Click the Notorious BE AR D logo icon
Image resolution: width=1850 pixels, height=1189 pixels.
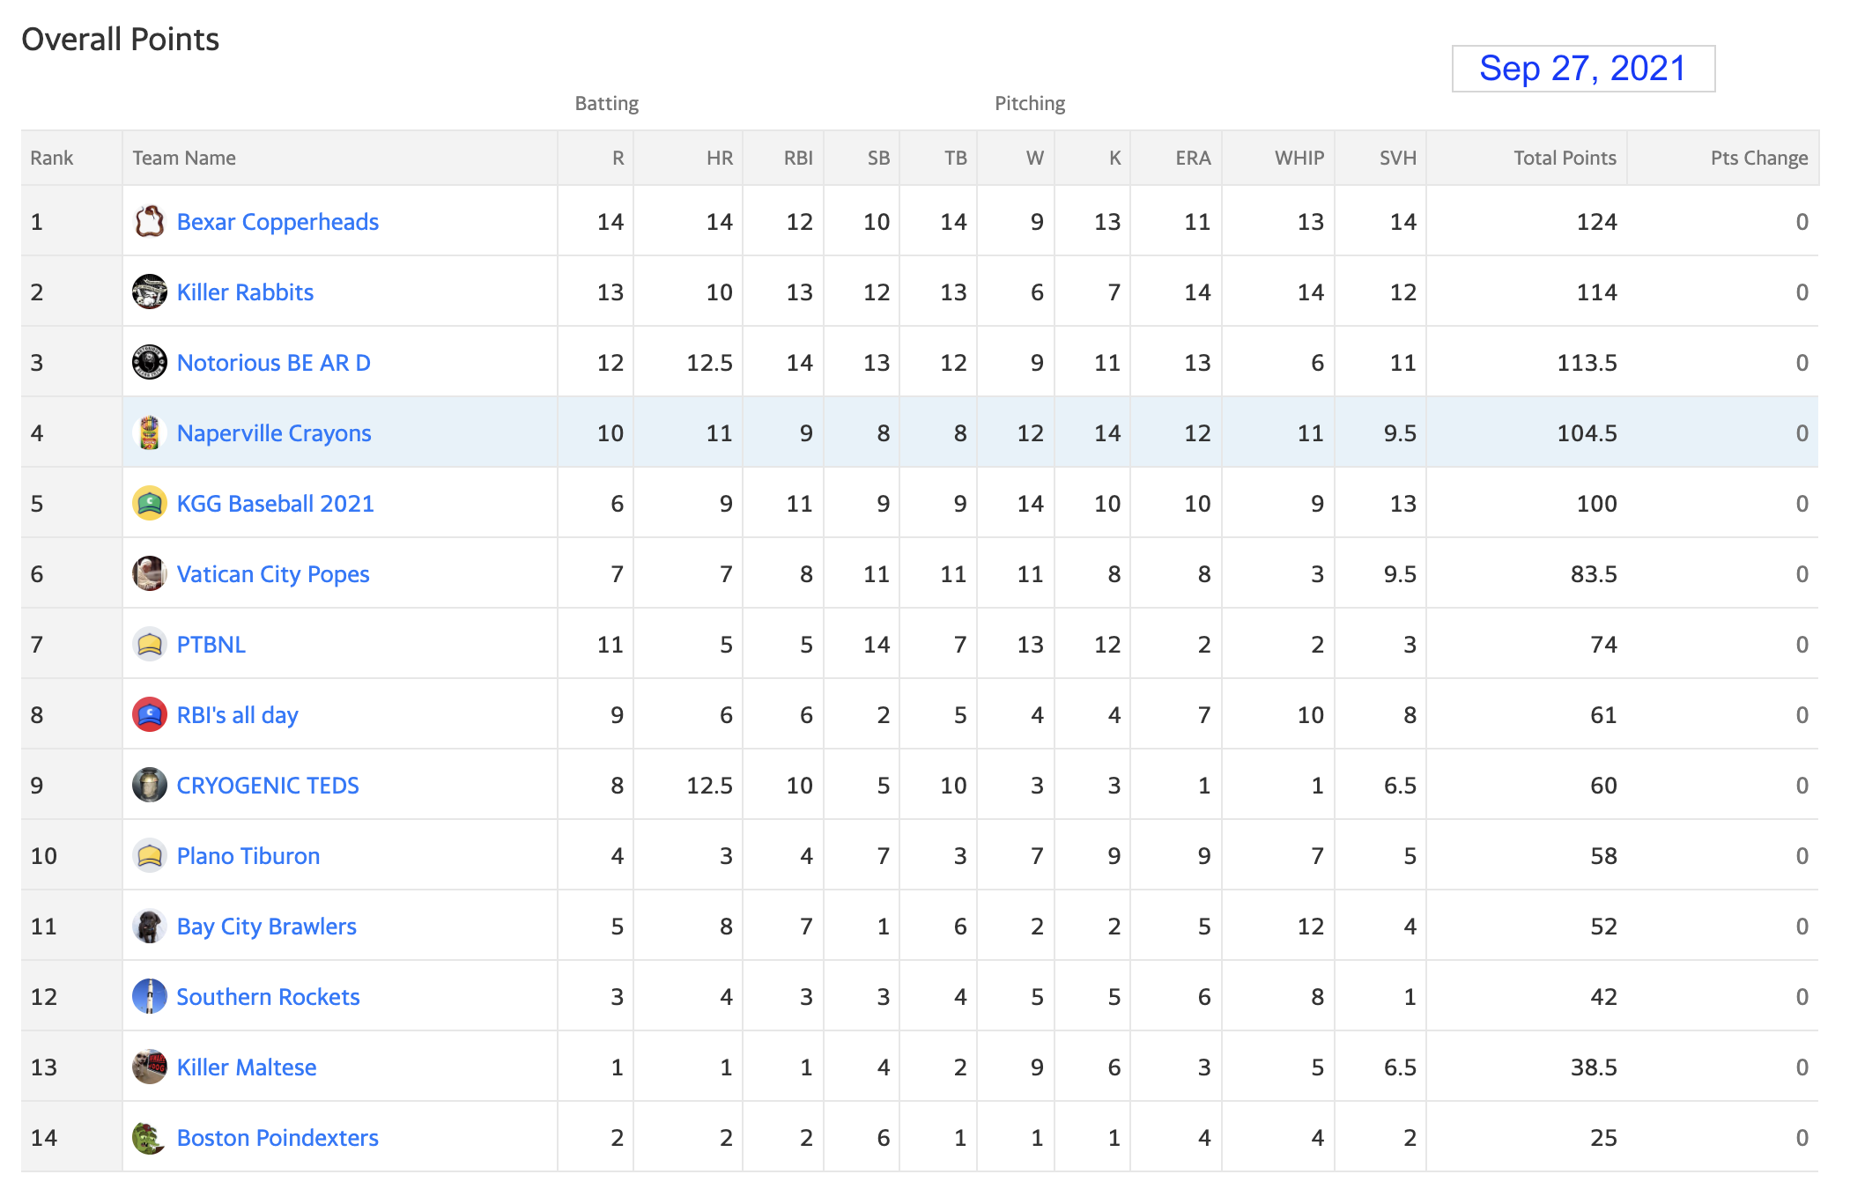[150, 362]
